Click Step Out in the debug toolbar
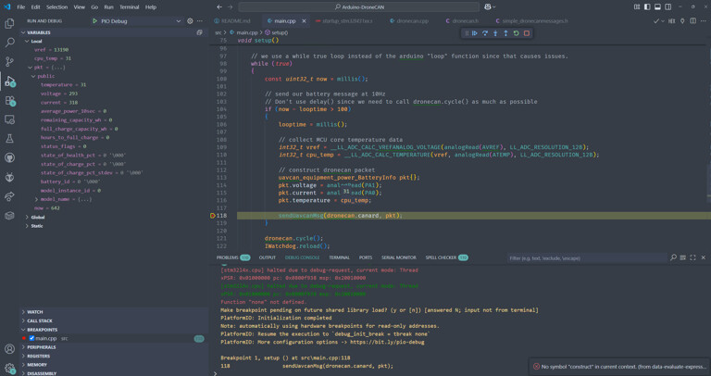 pyautogui.click(x=505, y=33)
